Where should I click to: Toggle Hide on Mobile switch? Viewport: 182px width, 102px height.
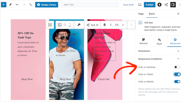177,82
